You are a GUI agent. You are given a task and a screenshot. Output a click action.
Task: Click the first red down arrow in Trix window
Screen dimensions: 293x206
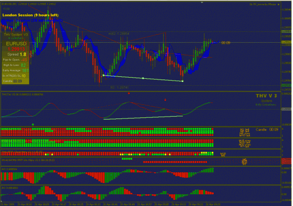pyautogui.click(x=129, y=93)
